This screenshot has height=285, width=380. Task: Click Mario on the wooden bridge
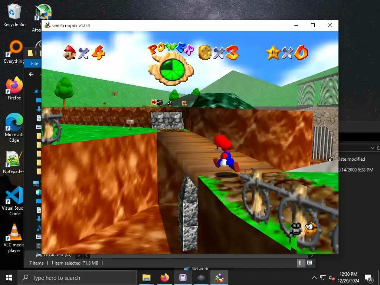pos(225,153)
